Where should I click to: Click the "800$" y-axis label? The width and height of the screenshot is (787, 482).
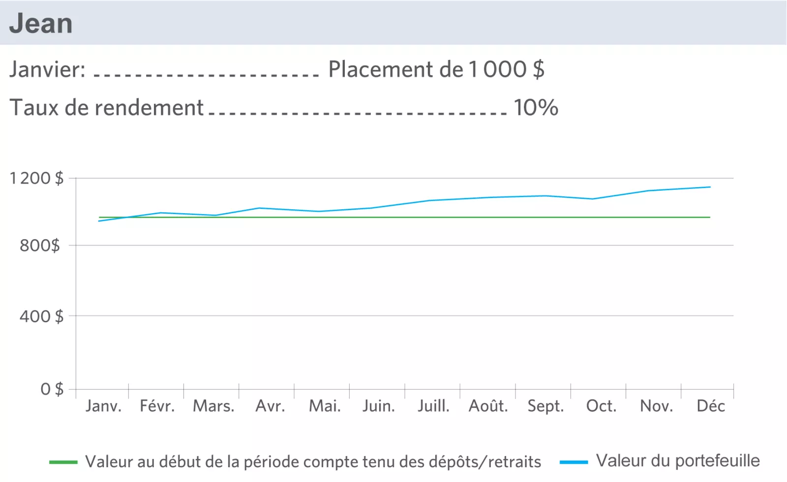40,245
